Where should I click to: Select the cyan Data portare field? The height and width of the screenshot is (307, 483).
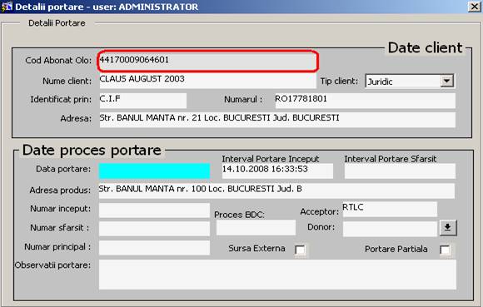tap(154, 171)
